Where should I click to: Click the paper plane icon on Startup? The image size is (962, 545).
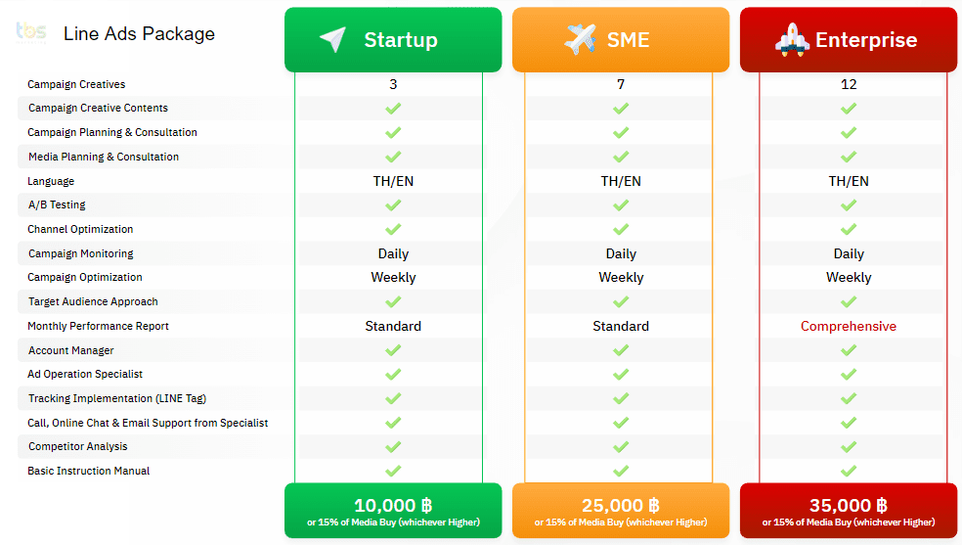(x=332, y=39)
